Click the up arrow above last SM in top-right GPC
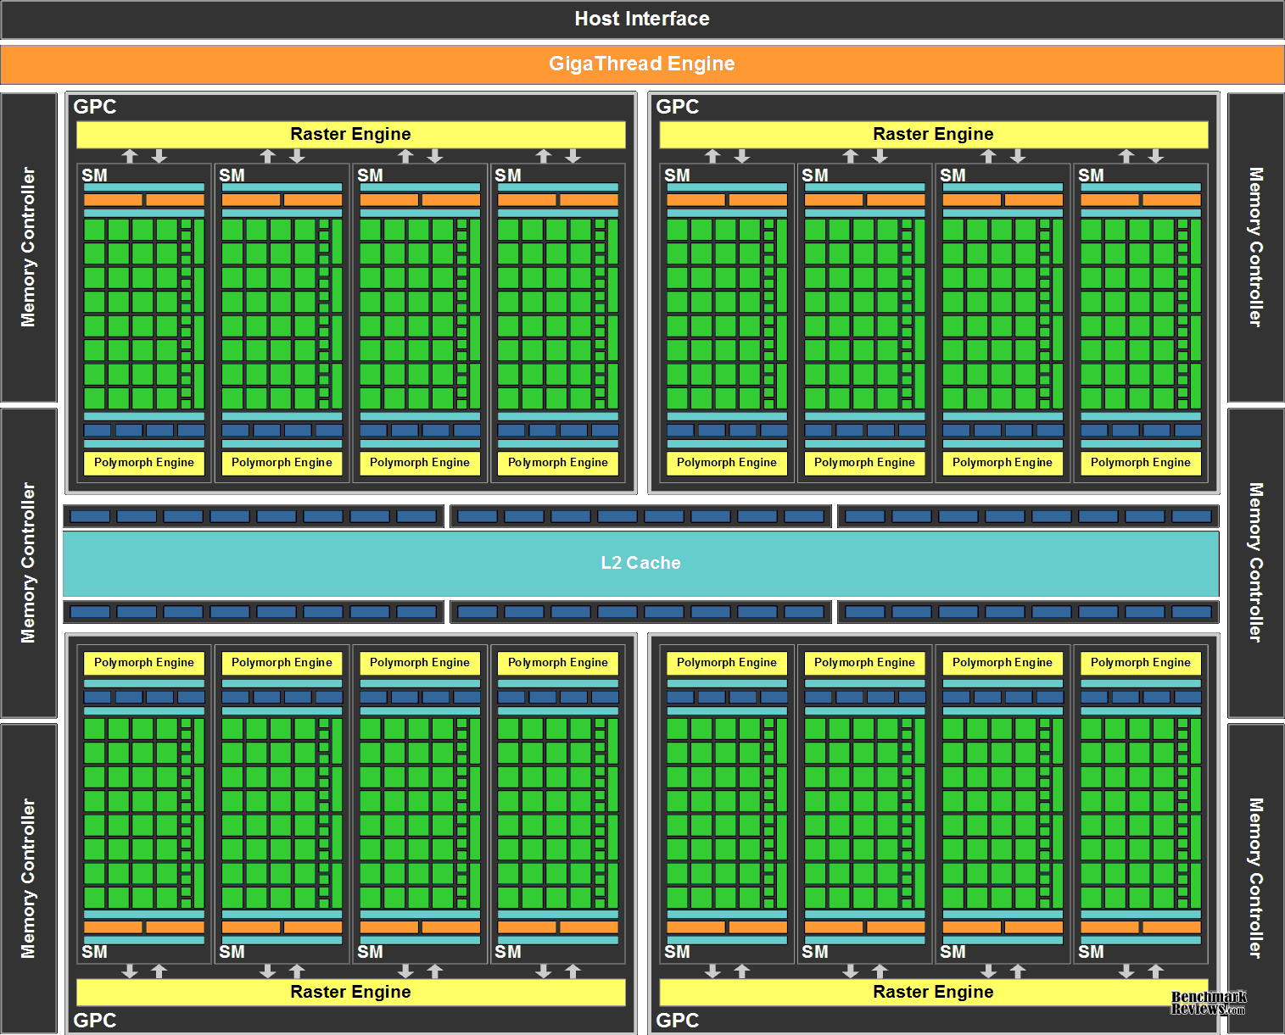Image resolution: width=1285 pixels, height=1035 pixels. 1126,156
